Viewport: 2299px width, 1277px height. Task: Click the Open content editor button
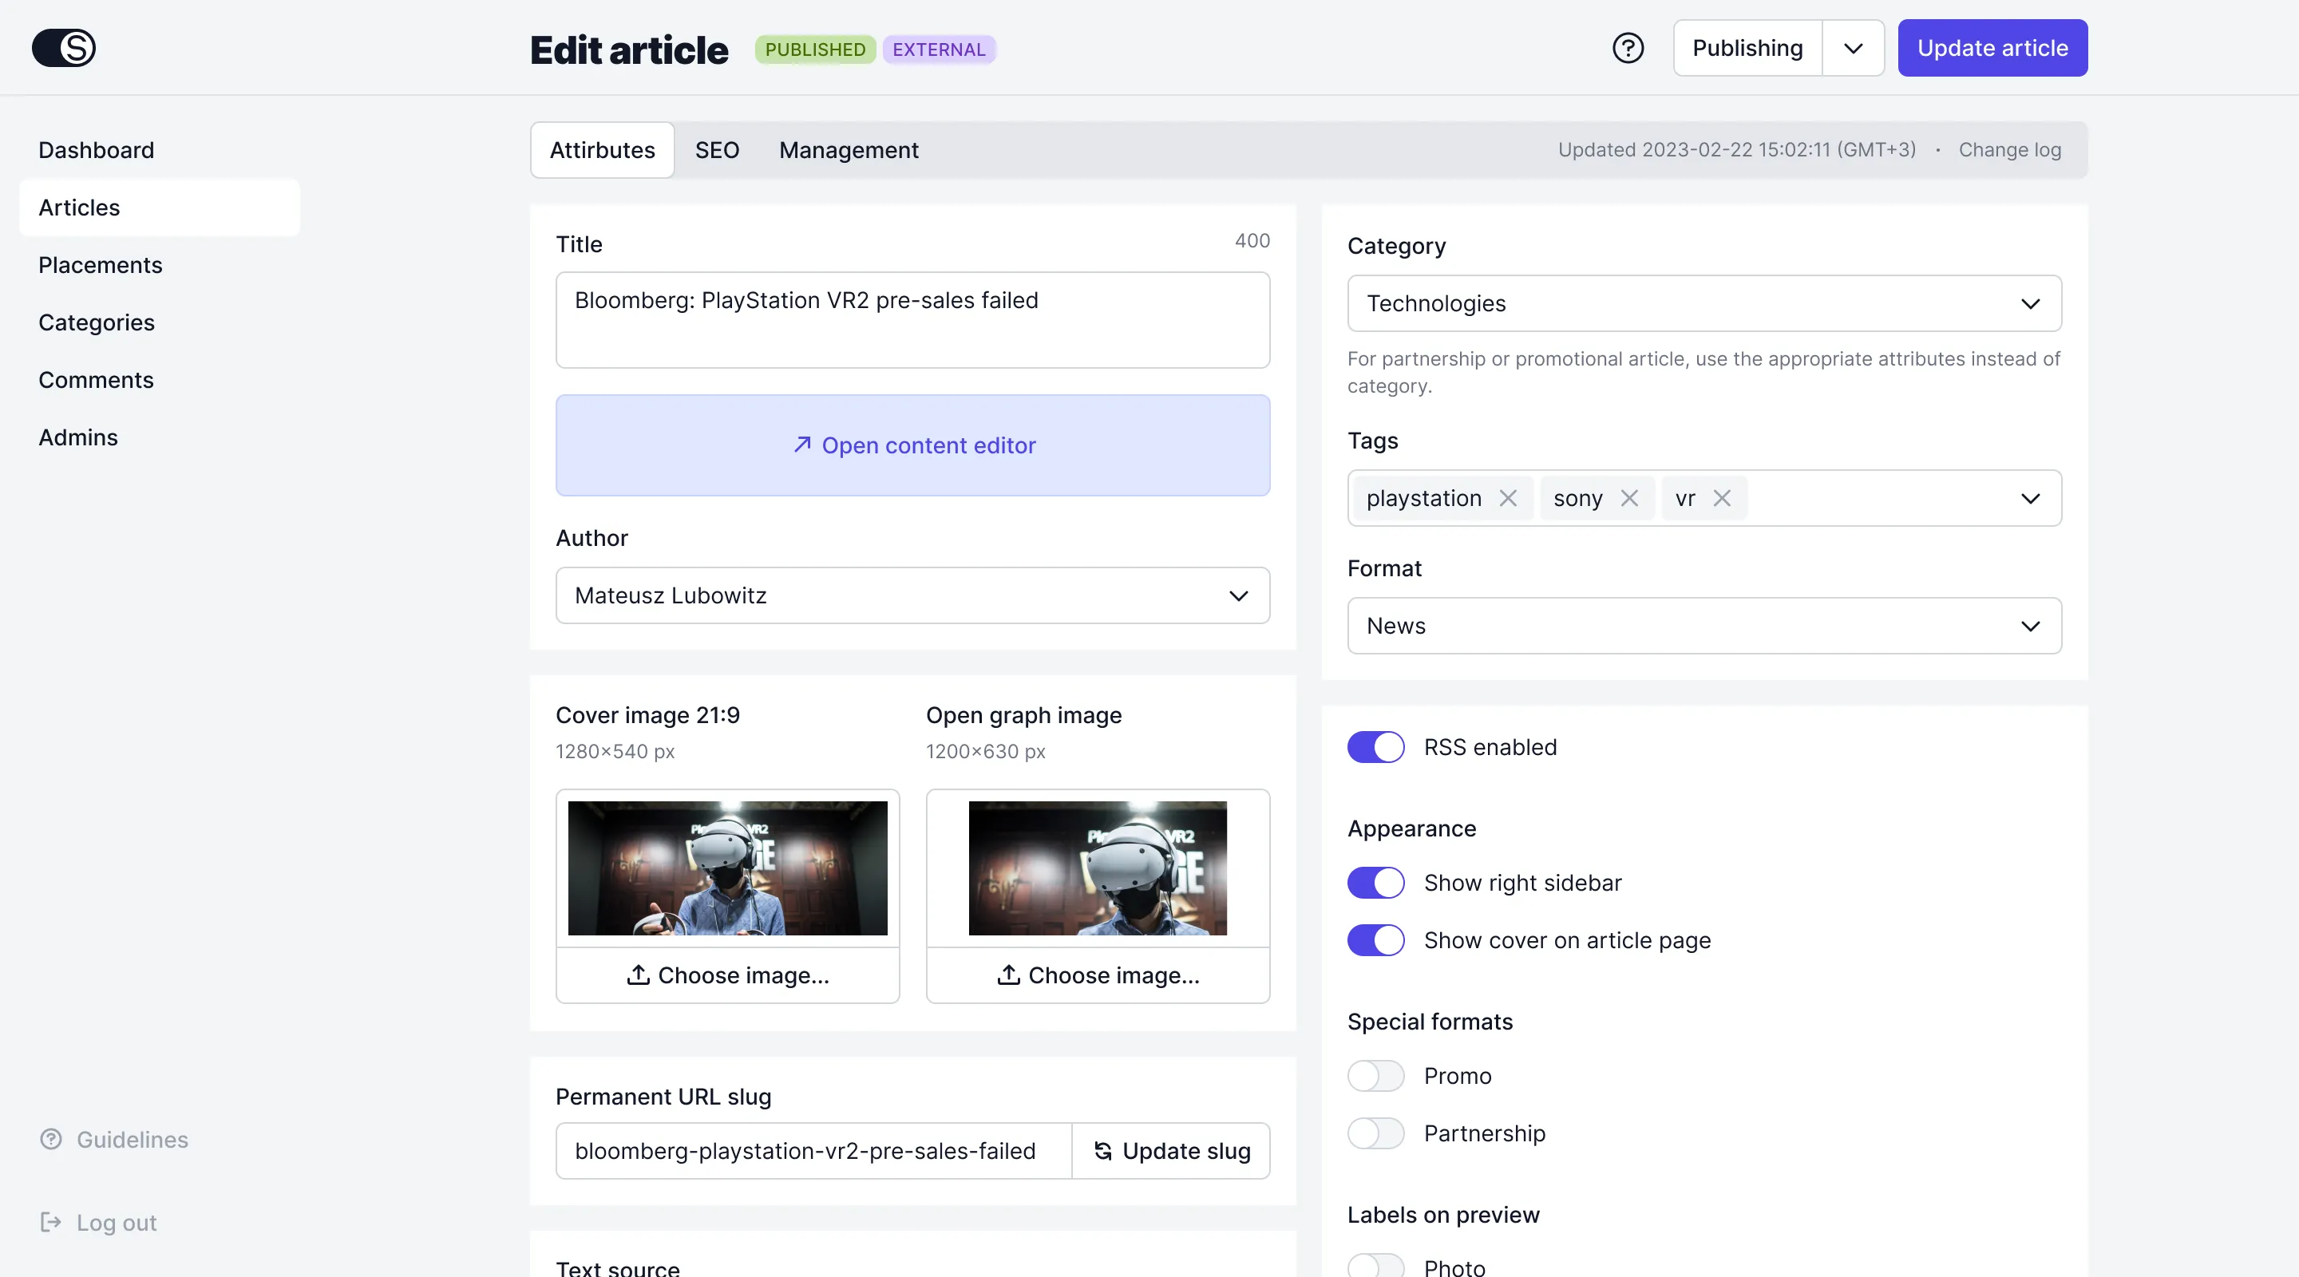tap(912, 445)
